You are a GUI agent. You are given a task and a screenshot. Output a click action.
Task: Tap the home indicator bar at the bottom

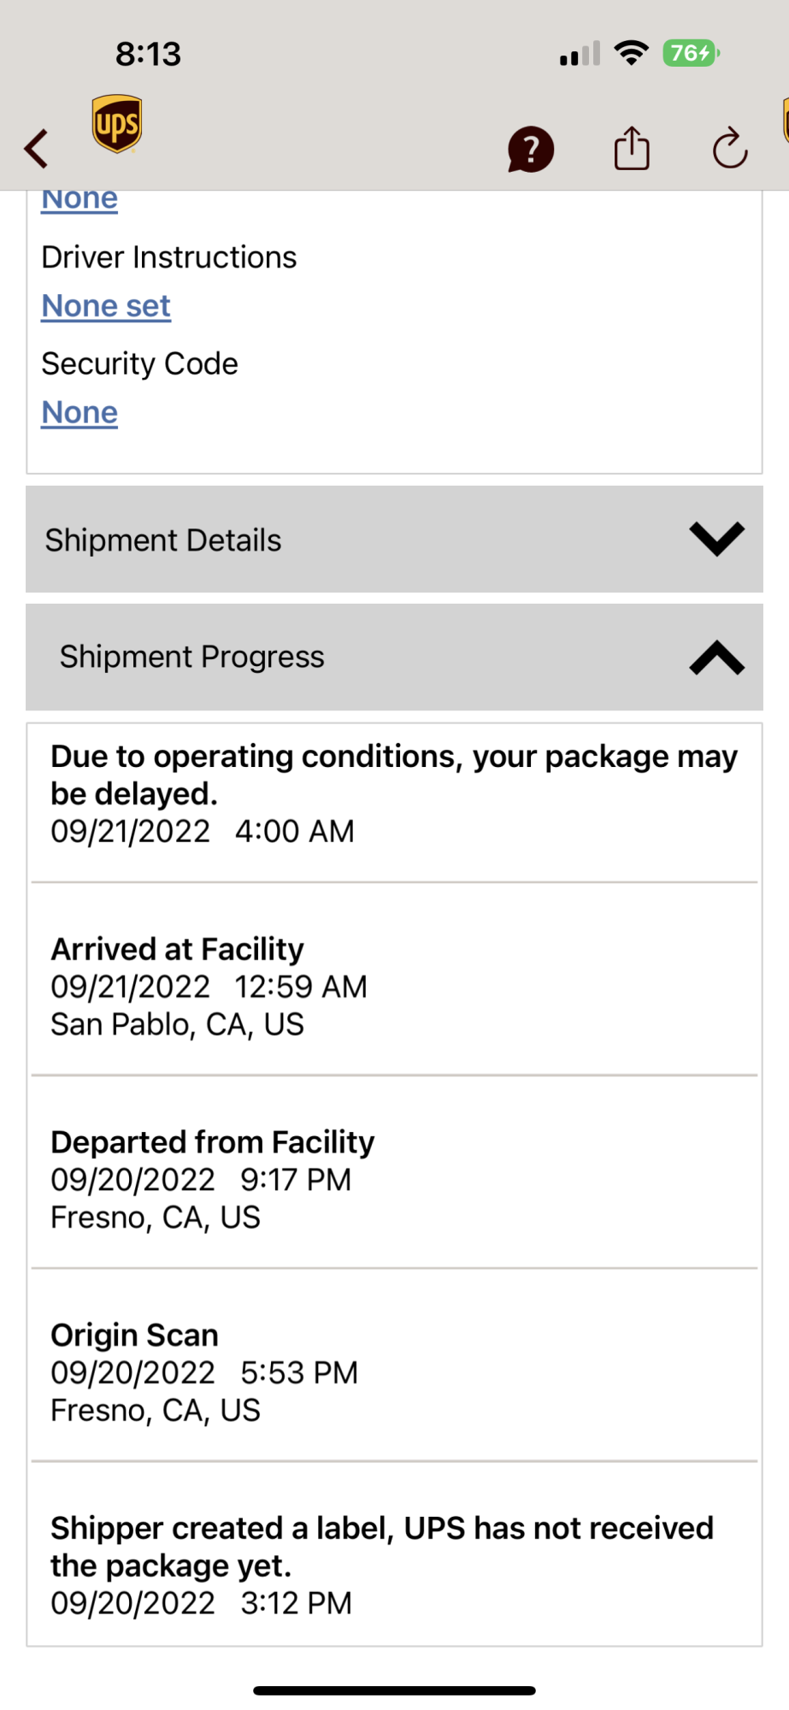[394, 1690]
